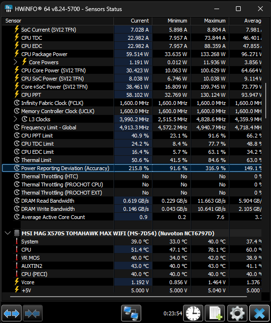Select Memory Controller Clock (UCLK) row
271x323 pixels.
click(132, 111)
